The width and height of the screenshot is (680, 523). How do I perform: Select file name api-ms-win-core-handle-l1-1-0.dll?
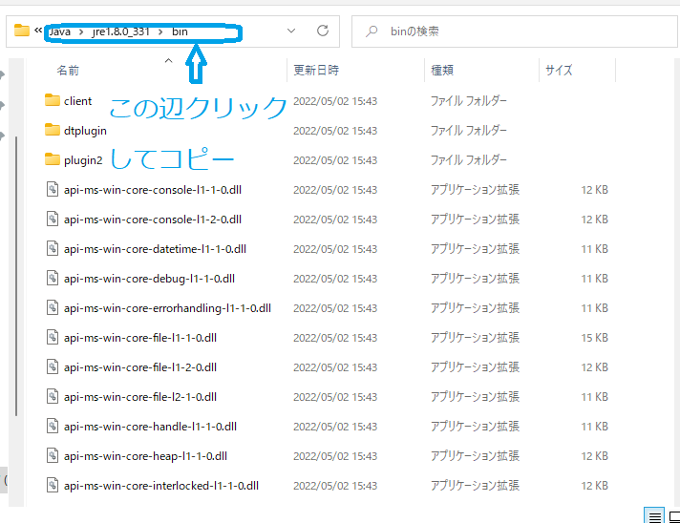[150, 427]
